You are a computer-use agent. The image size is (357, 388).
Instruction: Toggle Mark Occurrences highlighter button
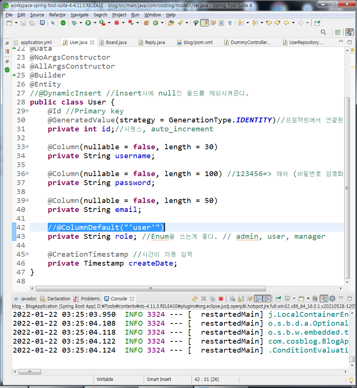point(204,23)
